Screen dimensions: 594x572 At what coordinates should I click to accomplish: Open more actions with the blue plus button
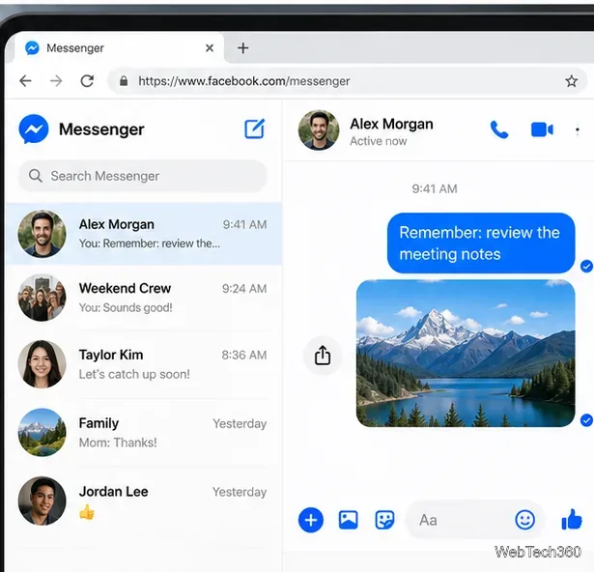(311, 520)
